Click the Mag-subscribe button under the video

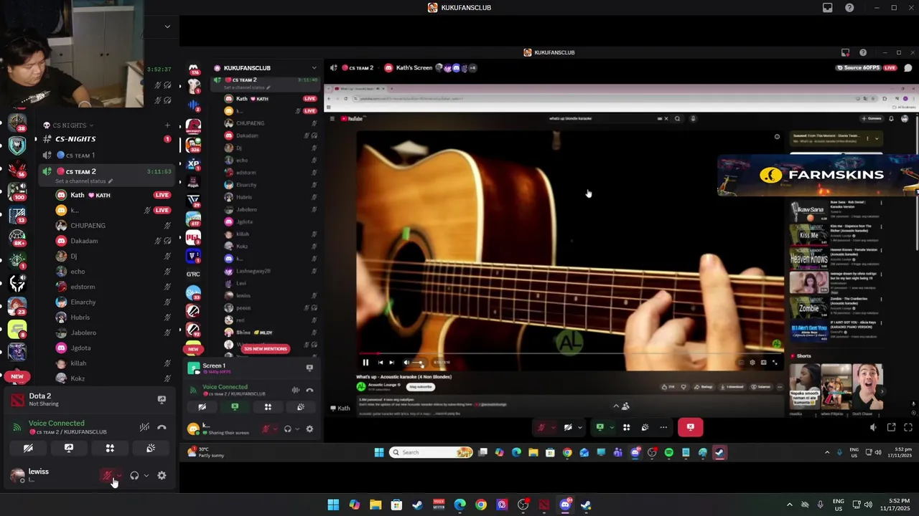(421, 387)
